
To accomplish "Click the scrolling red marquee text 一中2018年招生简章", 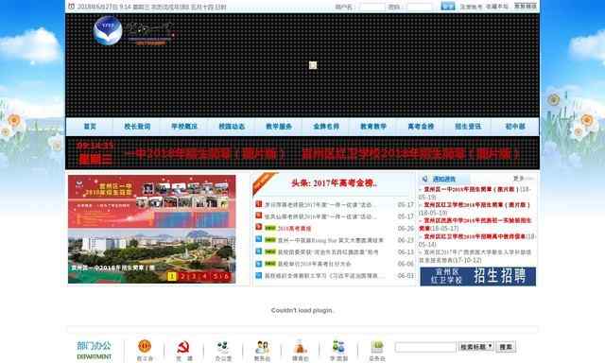I will (x=206, y=154).
